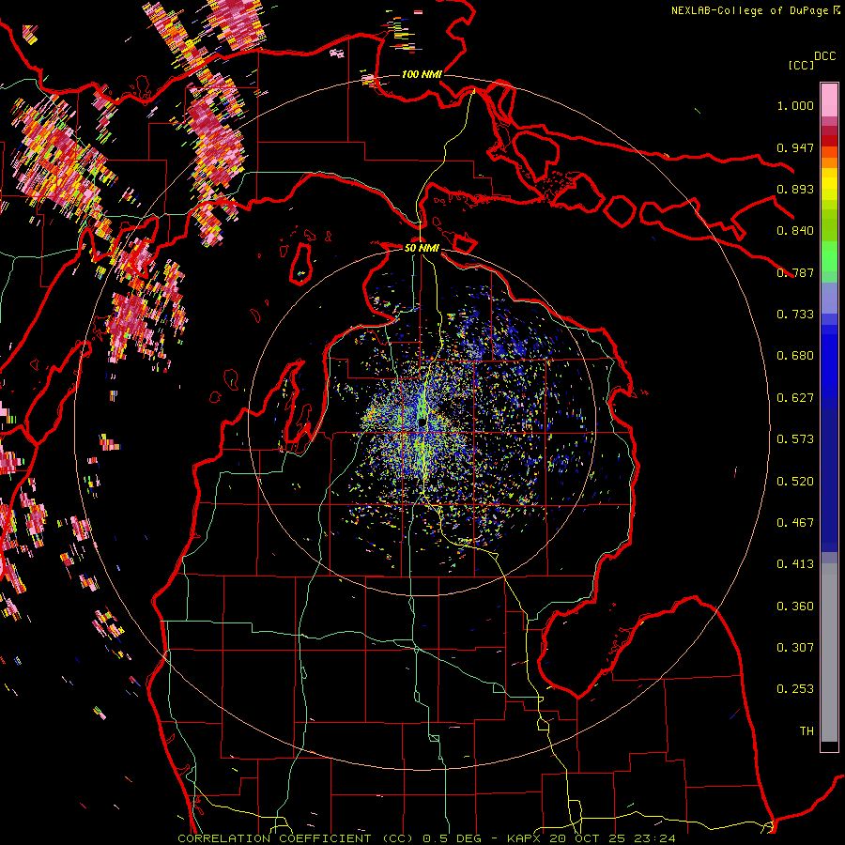845x845 pixels.
Task: Click the bottom caption CORRELATION COEFFICIENT (CC) text
Action: [x=296, y=838]
